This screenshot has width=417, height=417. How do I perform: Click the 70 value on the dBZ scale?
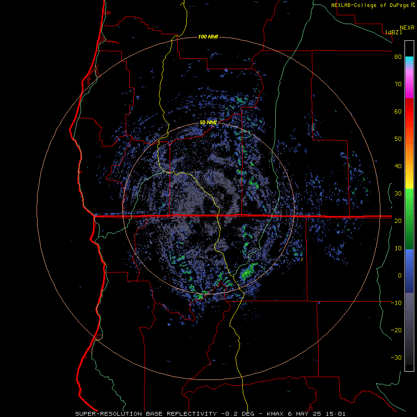[398, 84]
